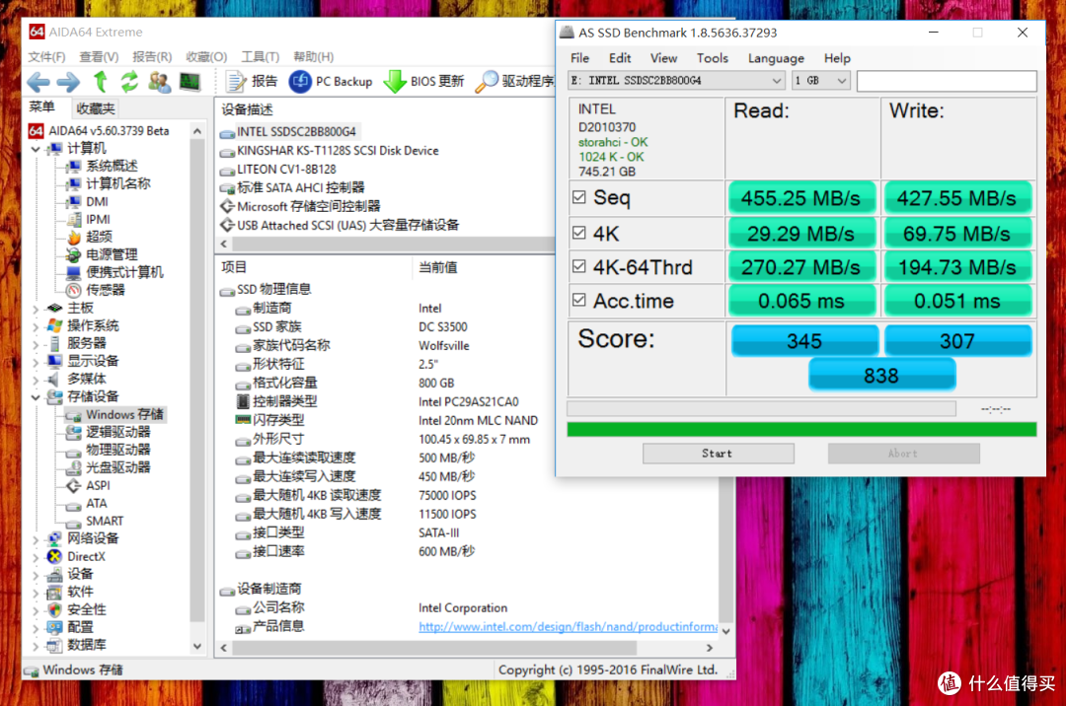Open the system monitor graph icon

[x=190, y=82]
